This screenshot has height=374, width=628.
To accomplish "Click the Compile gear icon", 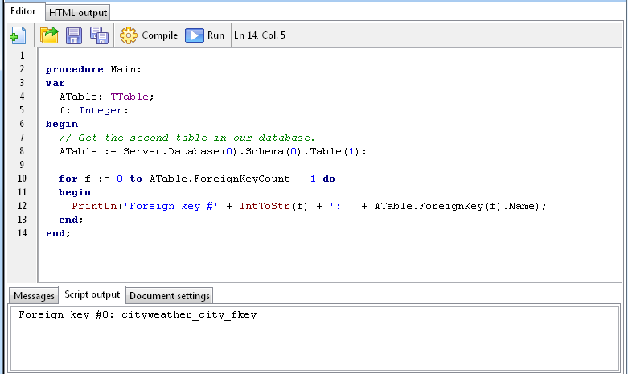I will tap(128, 35).
